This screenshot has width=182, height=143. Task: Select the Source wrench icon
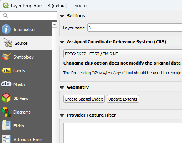[x=7, y=43]
